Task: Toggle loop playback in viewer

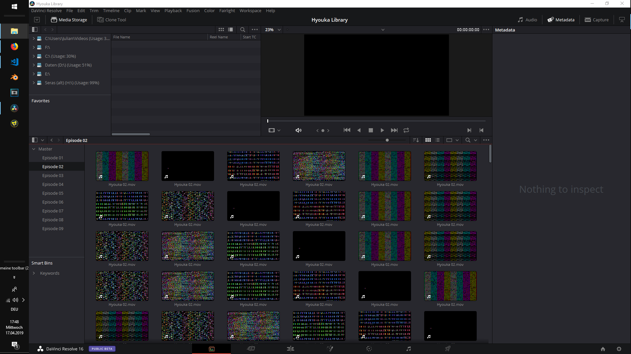Action: (406, 130)
